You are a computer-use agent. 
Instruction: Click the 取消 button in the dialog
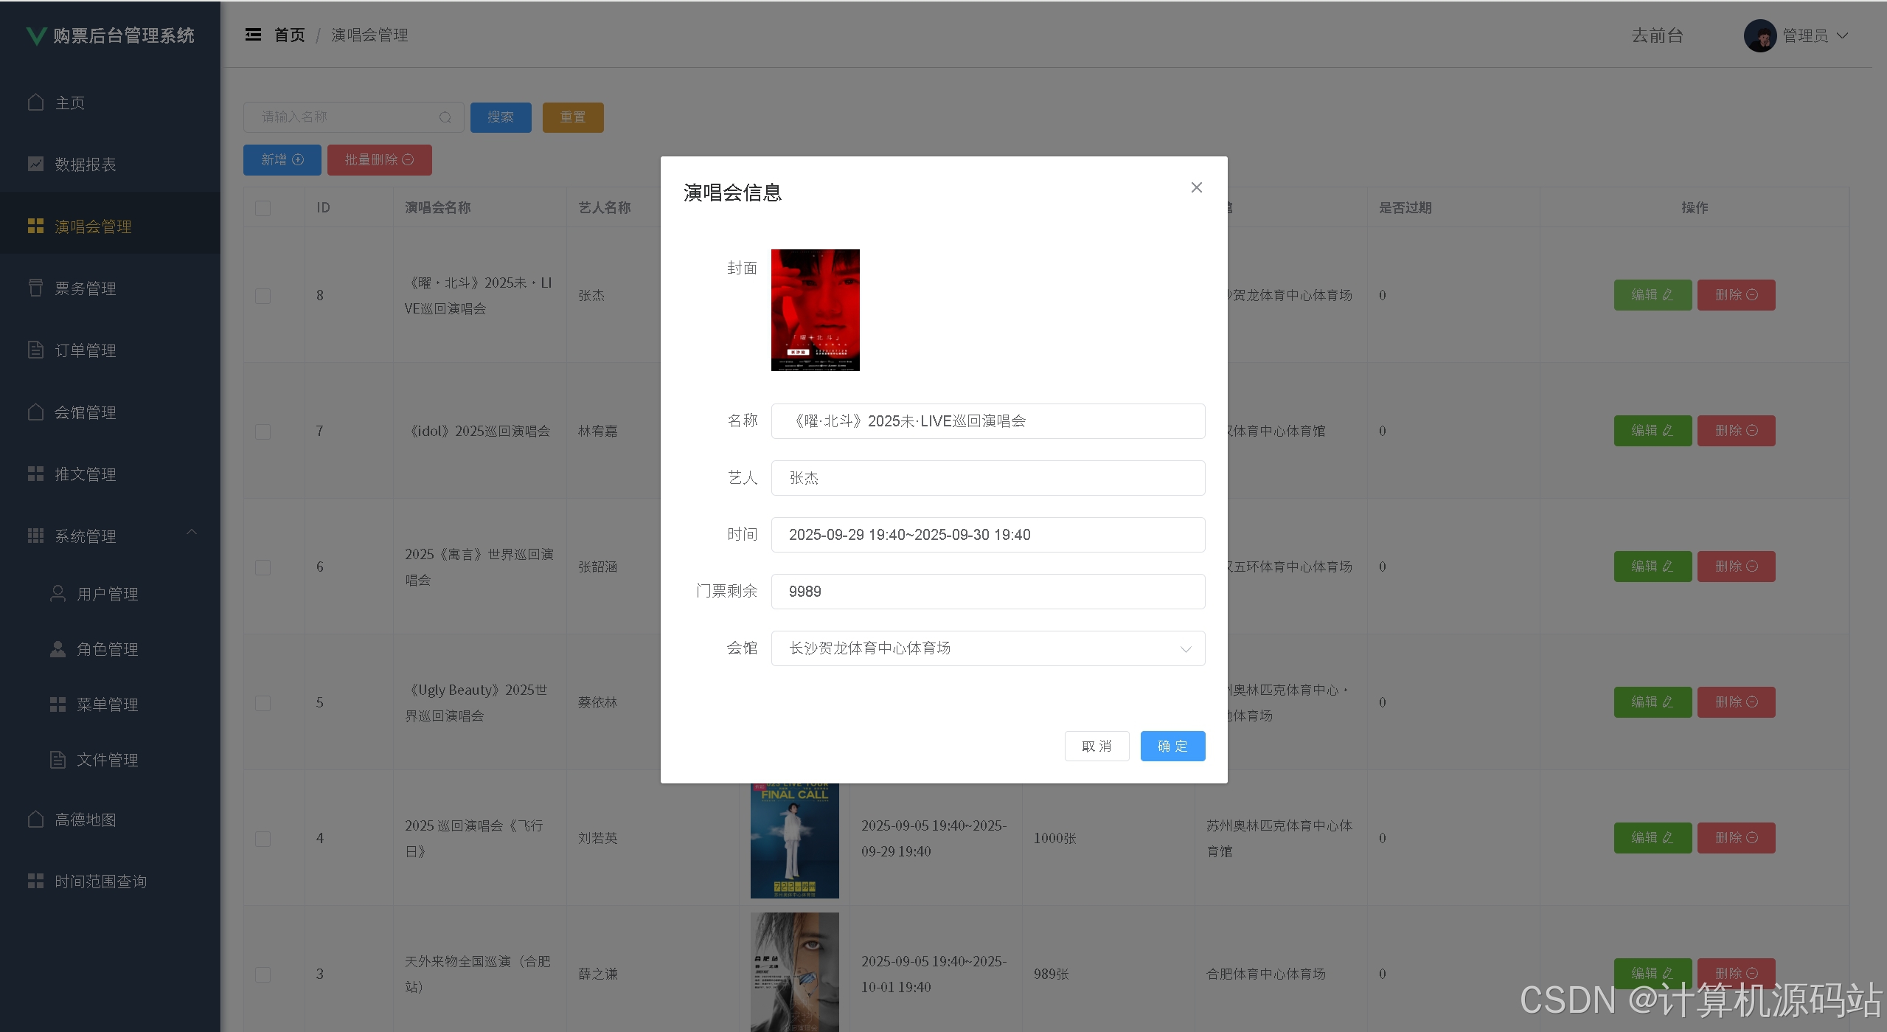(1097, 746)
